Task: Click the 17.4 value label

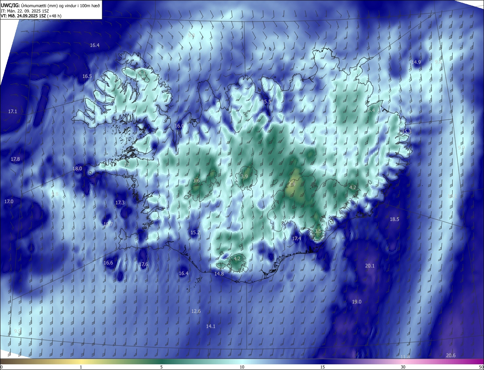Action: (296, 238)
